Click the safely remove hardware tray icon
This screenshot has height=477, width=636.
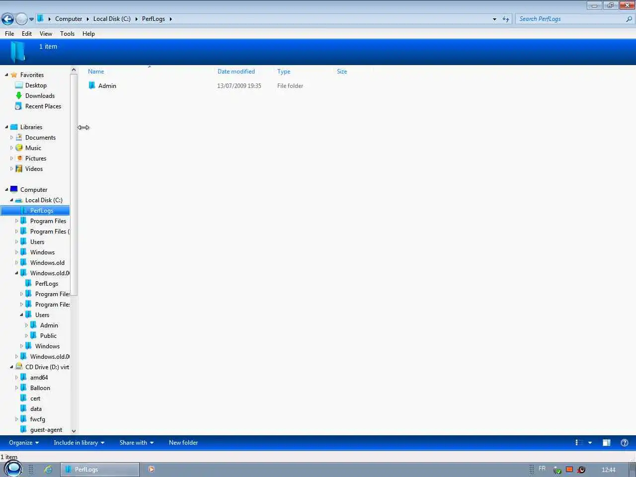point(557,470)
